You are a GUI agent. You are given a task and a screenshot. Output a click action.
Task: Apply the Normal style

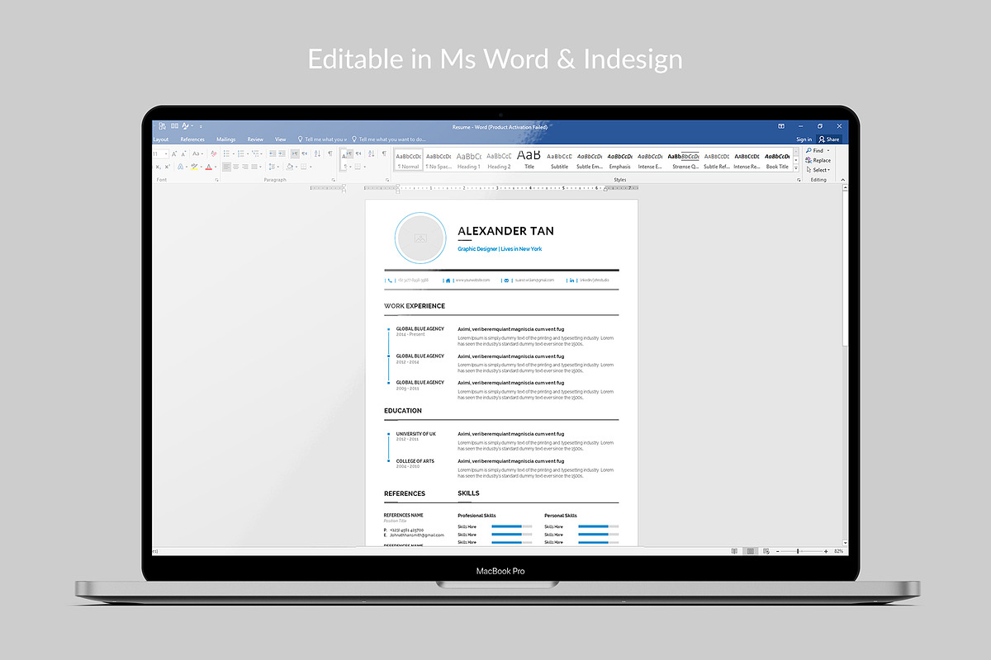point(409,160)
